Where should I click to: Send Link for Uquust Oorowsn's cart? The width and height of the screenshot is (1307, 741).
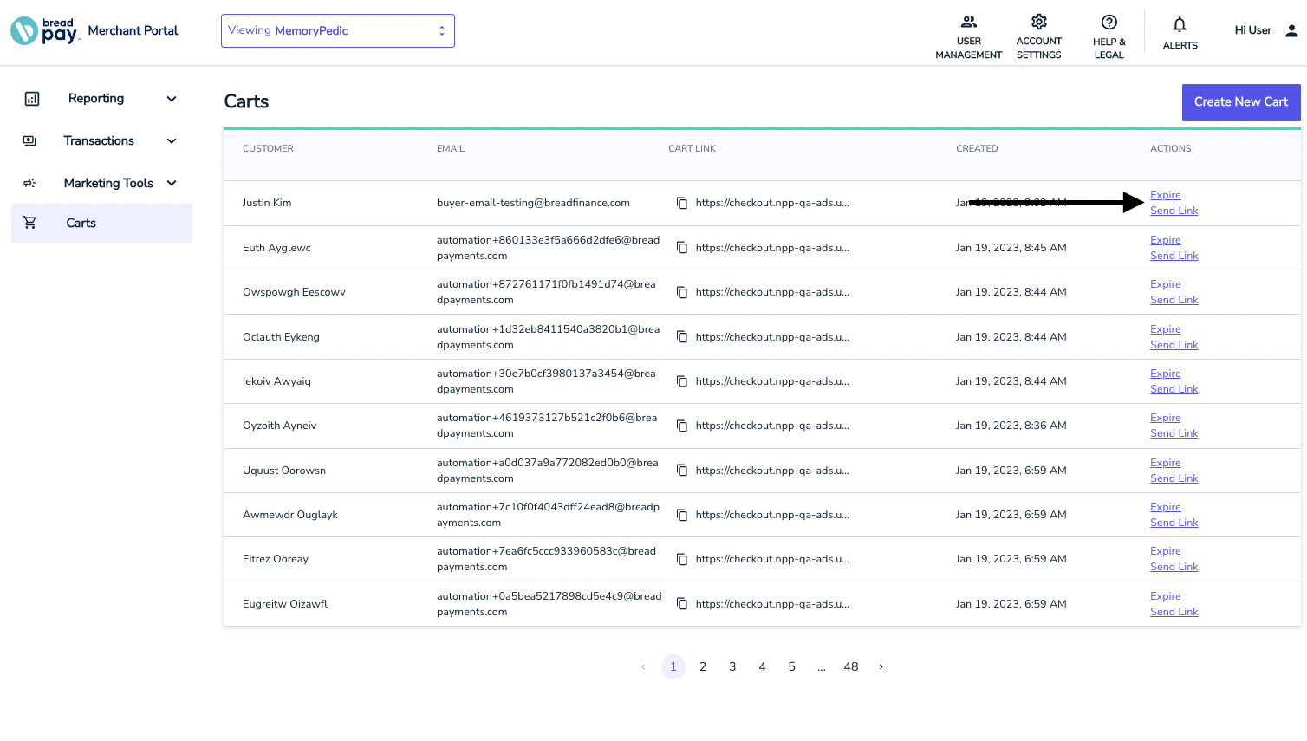click(1174, 478)
